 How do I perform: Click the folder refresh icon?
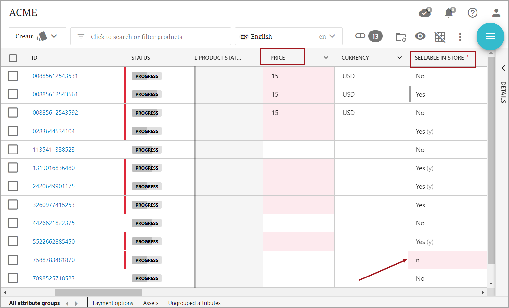(x=401, y=37)
